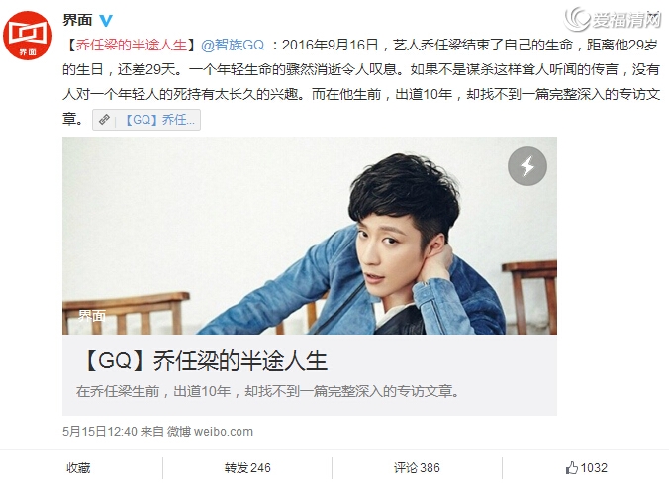
Task: Click the 界面 watermark on the photo
Action: point(92,316)
